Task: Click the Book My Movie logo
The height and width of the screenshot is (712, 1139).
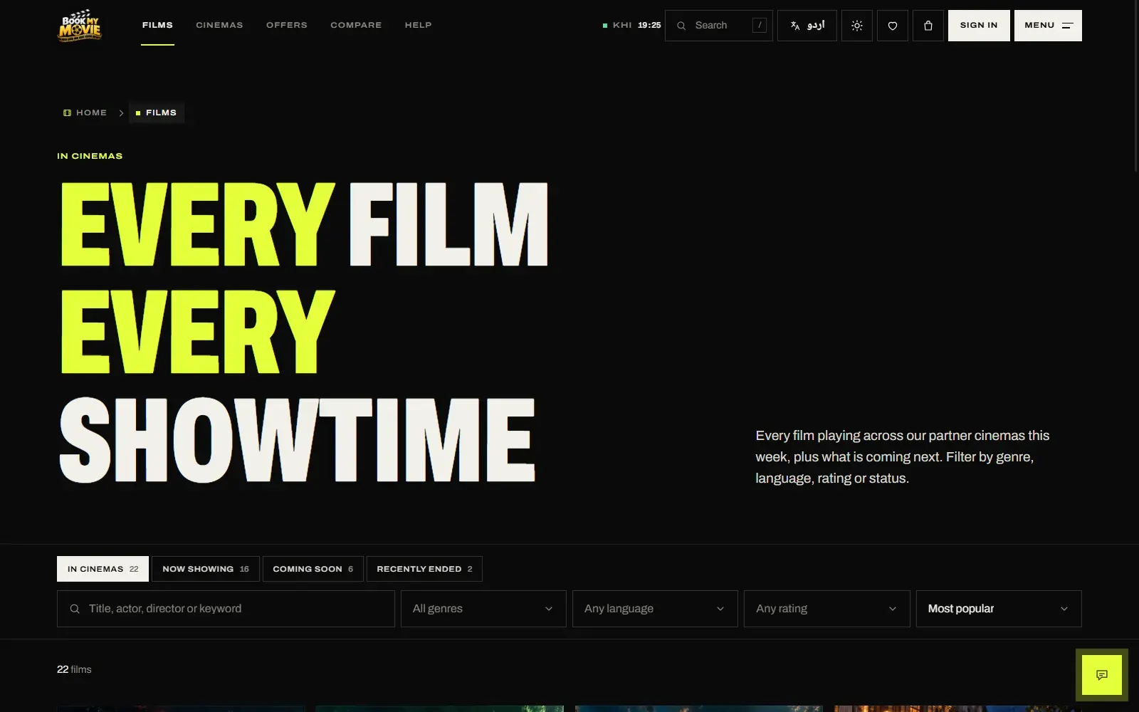Action: point(80,26)
